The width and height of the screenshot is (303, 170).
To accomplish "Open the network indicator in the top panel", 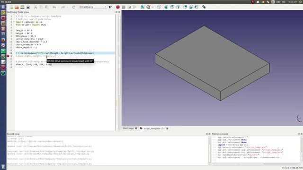I will [268, 2].
